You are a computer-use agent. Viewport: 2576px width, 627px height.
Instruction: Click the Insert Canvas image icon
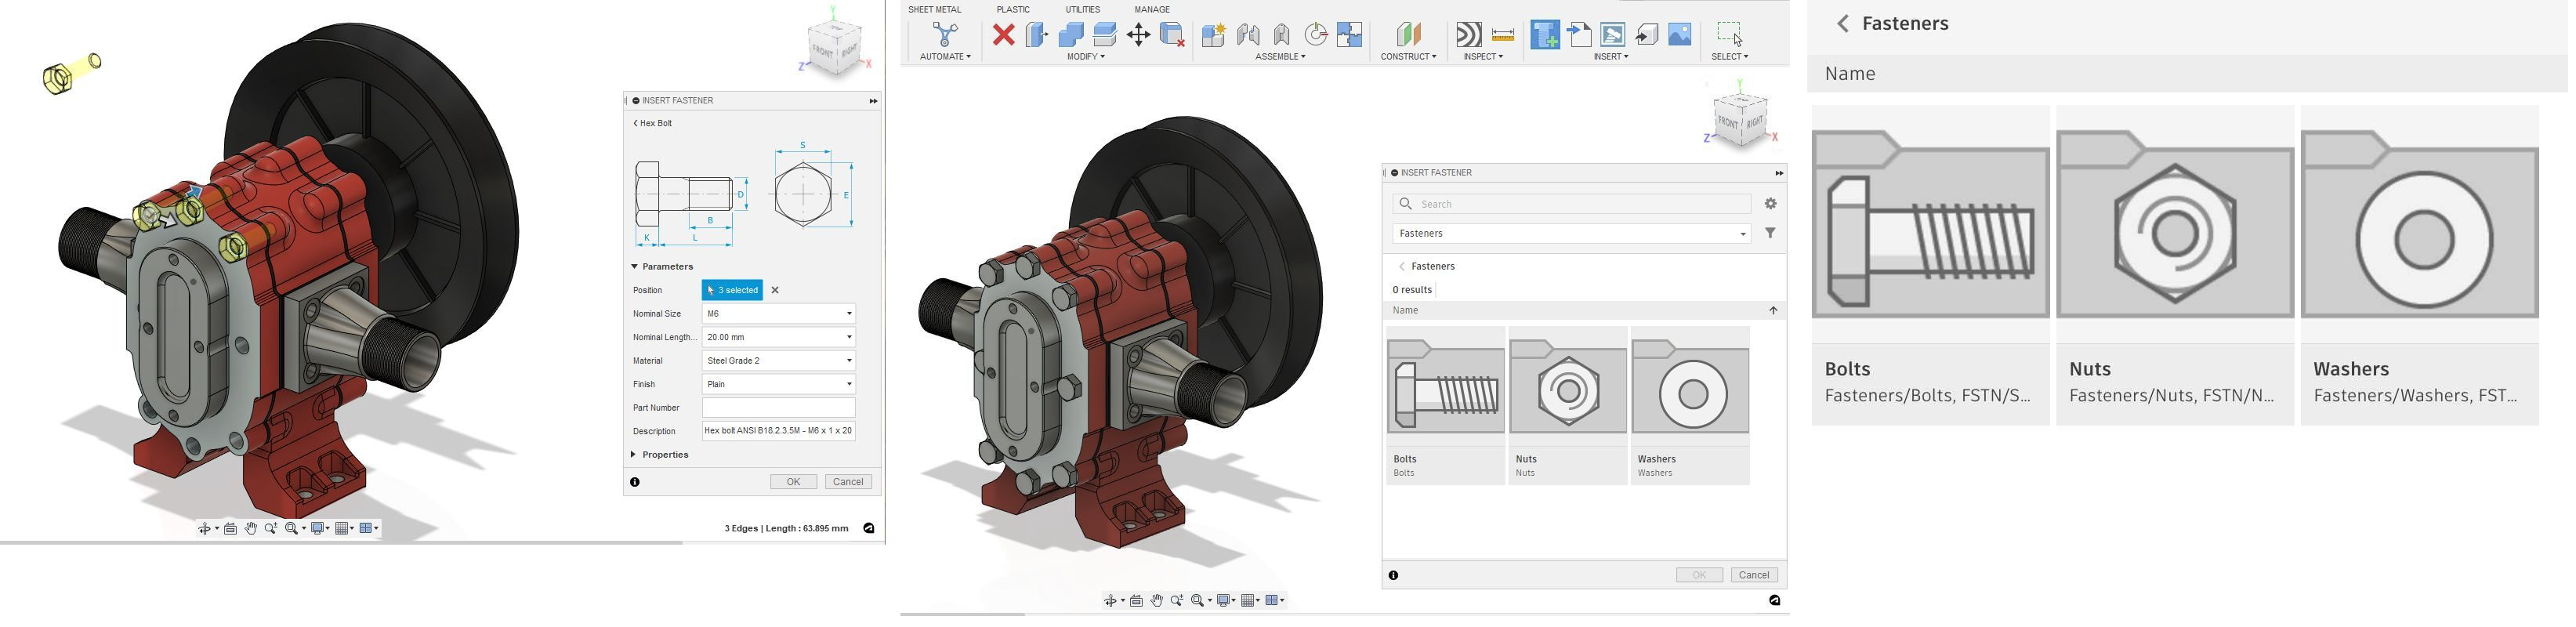1680,35
